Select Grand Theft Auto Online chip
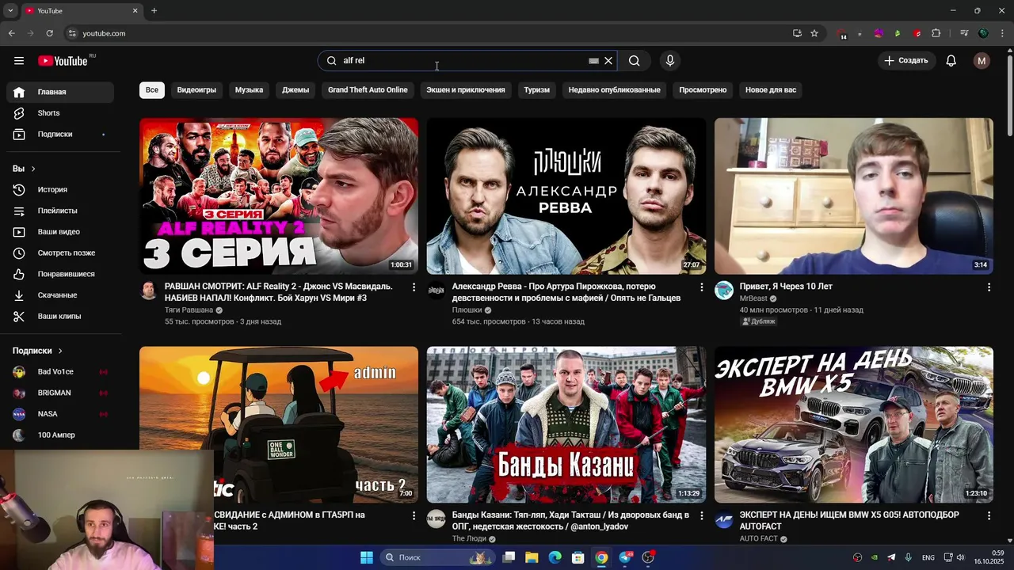This screenshot has height=570, width=1014. 368,90
